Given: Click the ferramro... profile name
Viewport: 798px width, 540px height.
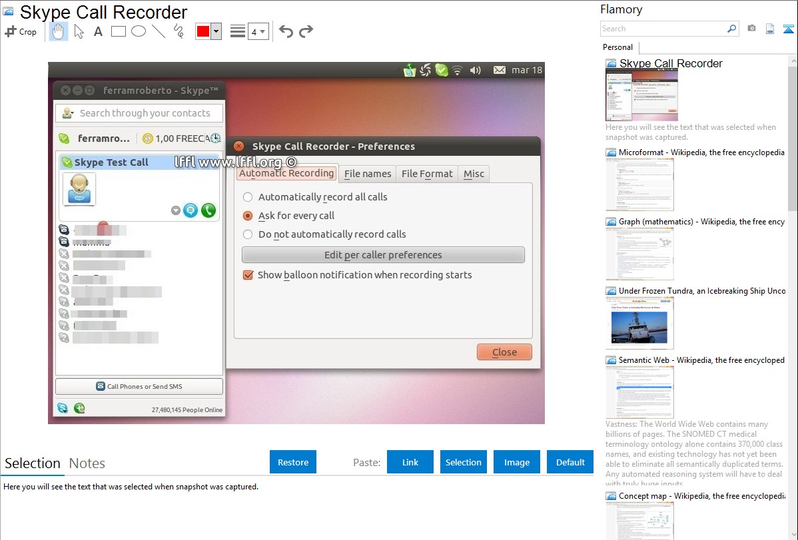Looking at the screenshot, I should [104, 138].
